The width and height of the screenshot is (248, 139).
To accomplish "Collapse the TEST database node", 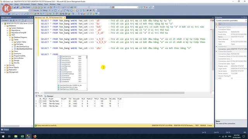I will pyautogui.click(x=7, y=35).
